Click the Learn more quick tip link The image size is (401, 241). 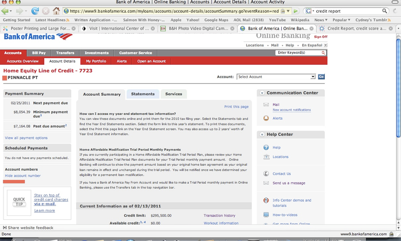[45, 210]
